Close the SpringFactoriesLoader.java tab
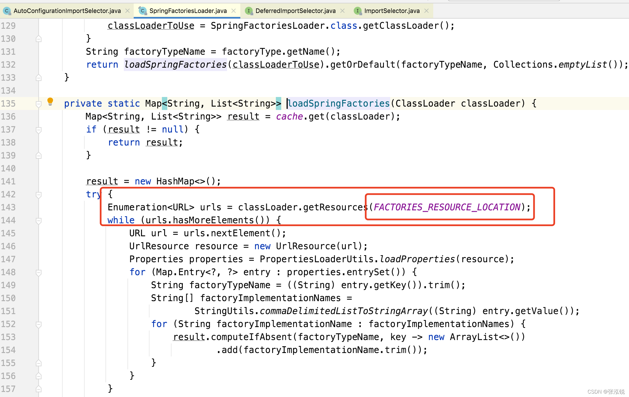The height and width of the screenshot is (397, 629). tap(234, 11)
